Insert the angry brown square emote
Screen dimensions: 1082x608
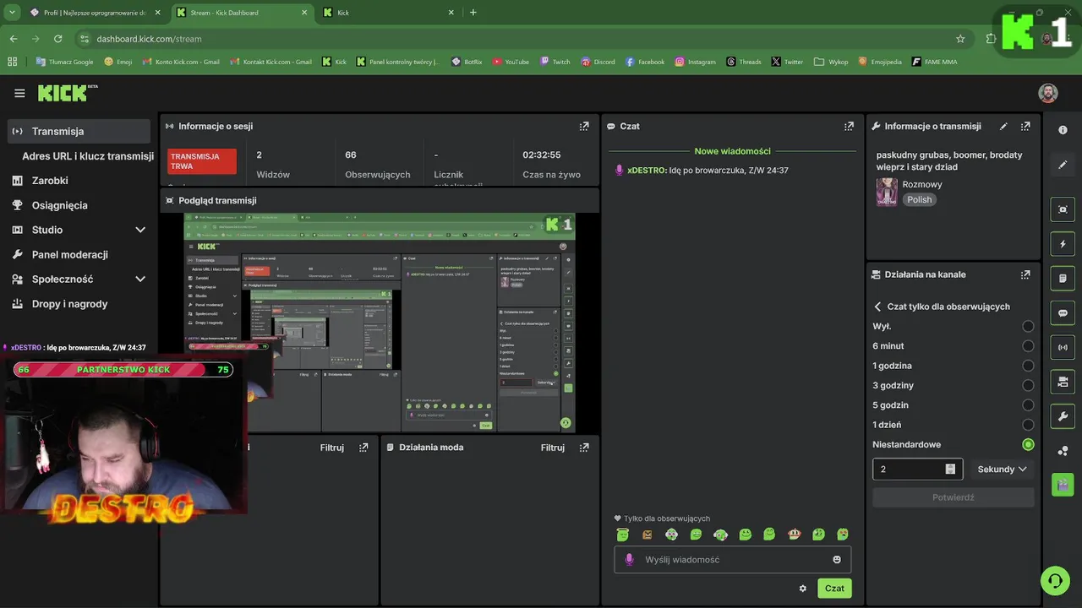tap(647, 535)
